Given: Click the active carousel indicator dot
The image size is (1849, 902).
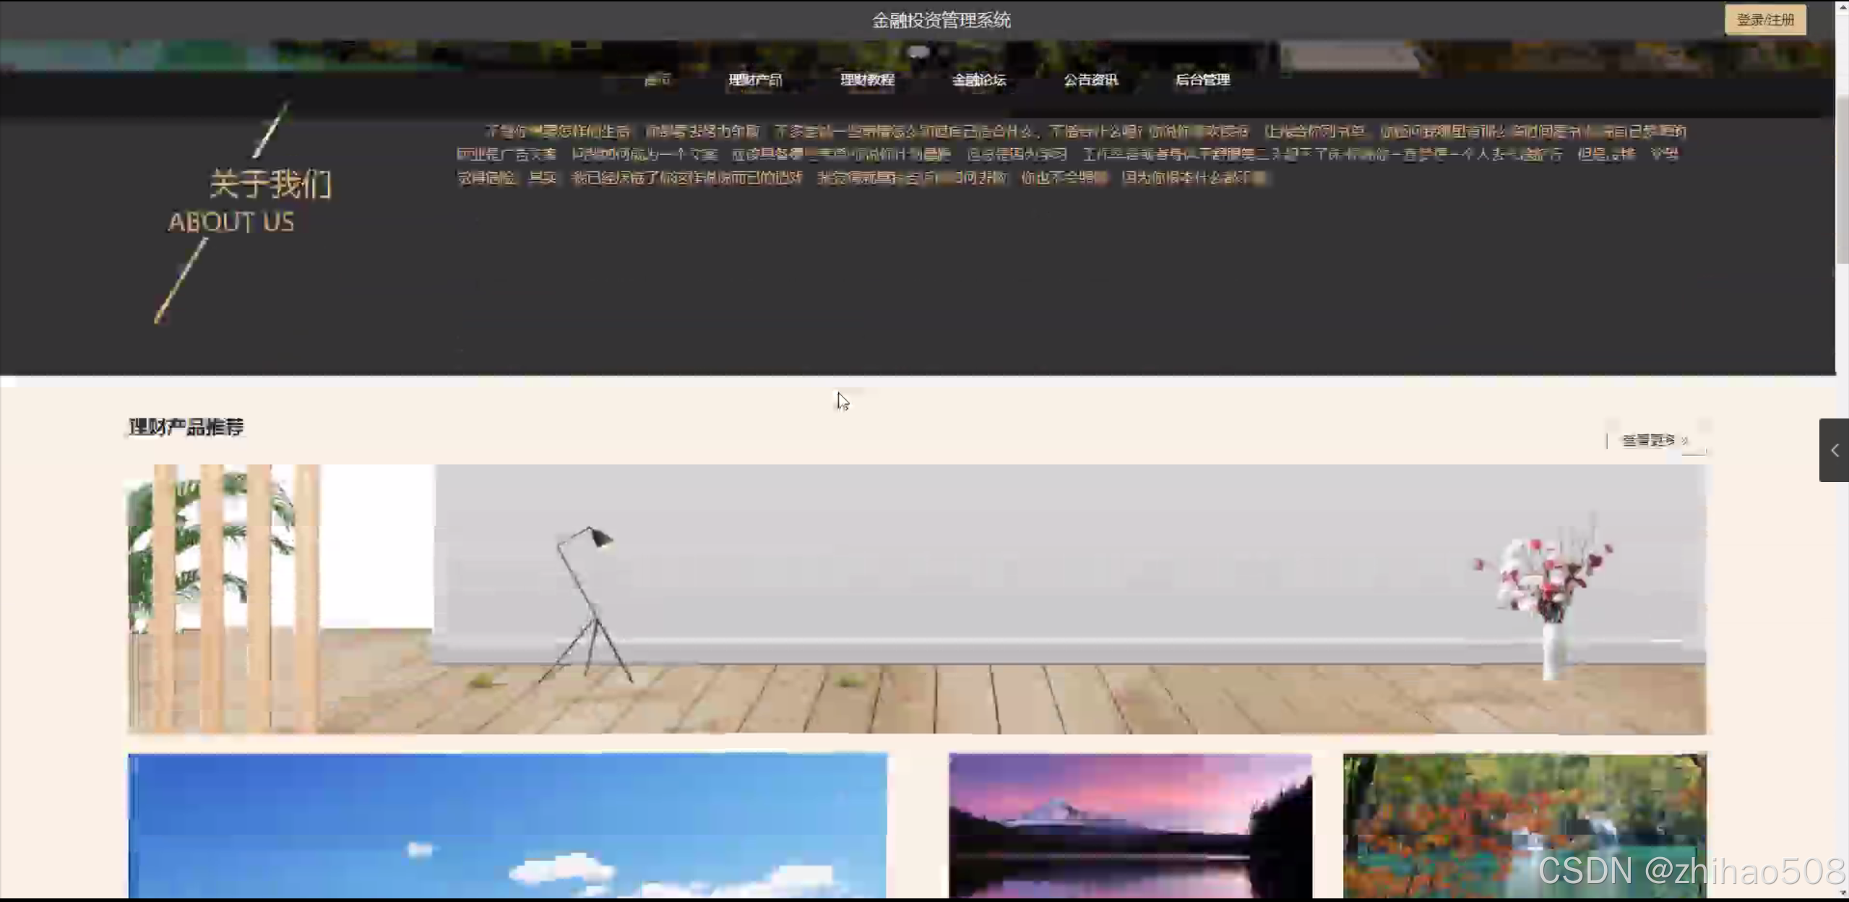Looking at the screenshot, I should [x=918, y=52].
